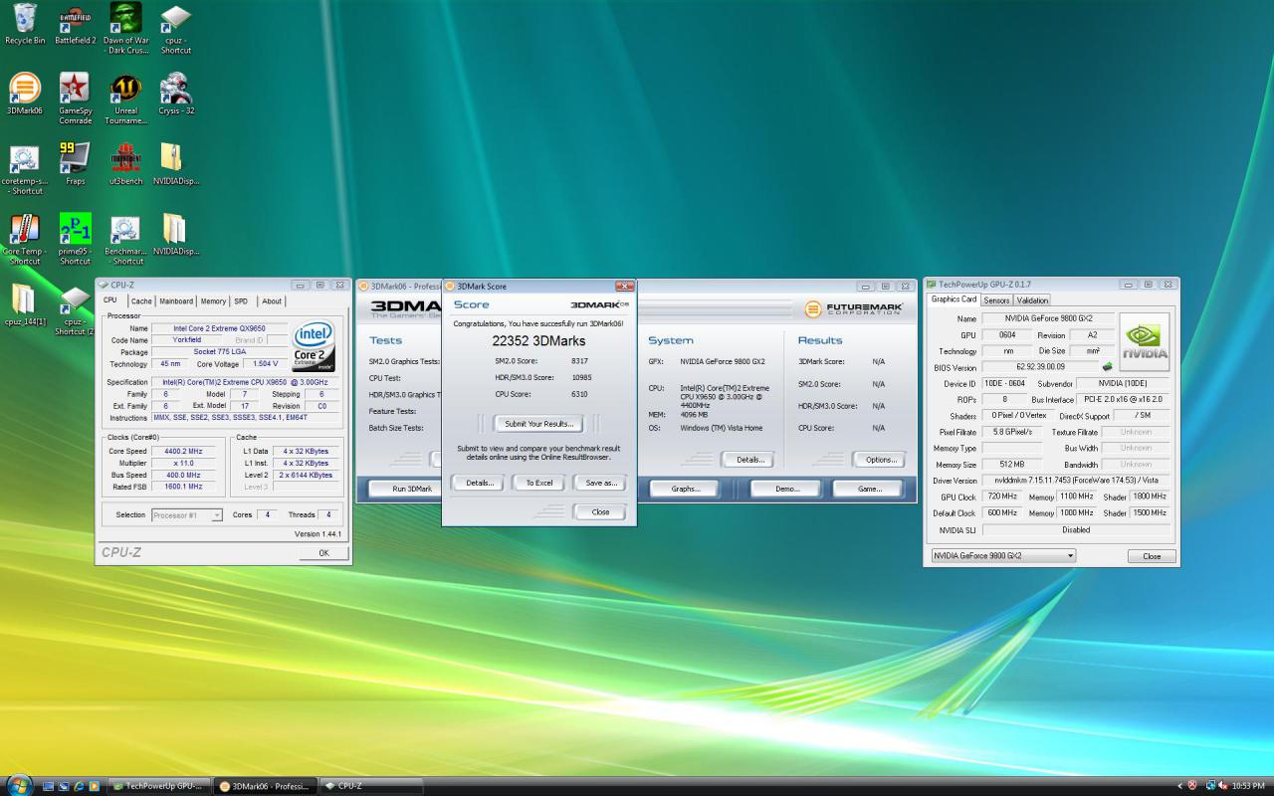Click the NVIDIA logo in GPU-Z
This screenshot has height=796, width=1274.
1145,341
